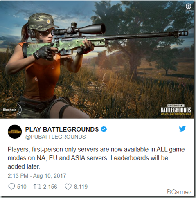Viewport: 196px width, 198px height.
Task: Open the sniper artwork image
Action: click(97, 59)
